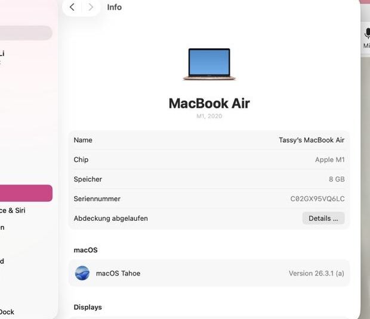The height and width of the screenshot is (319, 370).
Task: Click the 'MacBook Air' heading
Action: (209, 104)
